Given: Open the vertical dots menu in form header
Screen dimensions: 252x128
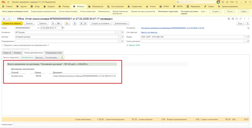Looking at the screenshot, I should pos(244,19).
